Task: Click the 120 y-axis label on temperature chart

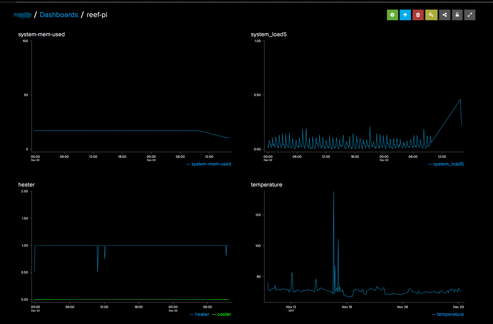Action: click(x=258, y=215)
